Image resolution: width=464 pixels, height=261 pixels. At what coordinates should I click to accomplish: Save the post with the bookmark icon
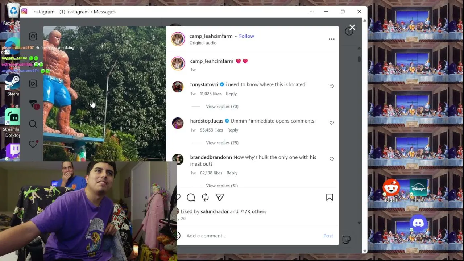(x=330, y=197)
